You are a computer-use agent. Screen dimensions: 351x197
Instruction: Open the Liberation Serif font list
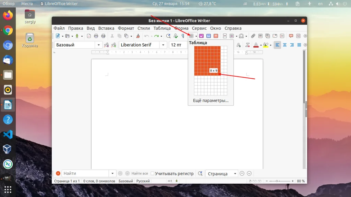tap(164, 44)
